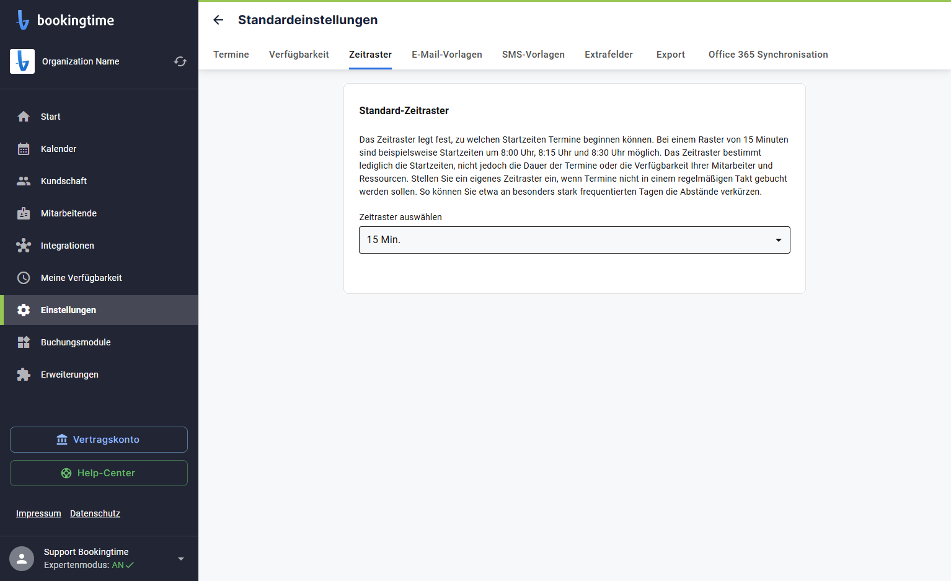Screen dimensions: 951x581
Task: Click the green Expertenmodus checkmark
Action: coord(130,565)
